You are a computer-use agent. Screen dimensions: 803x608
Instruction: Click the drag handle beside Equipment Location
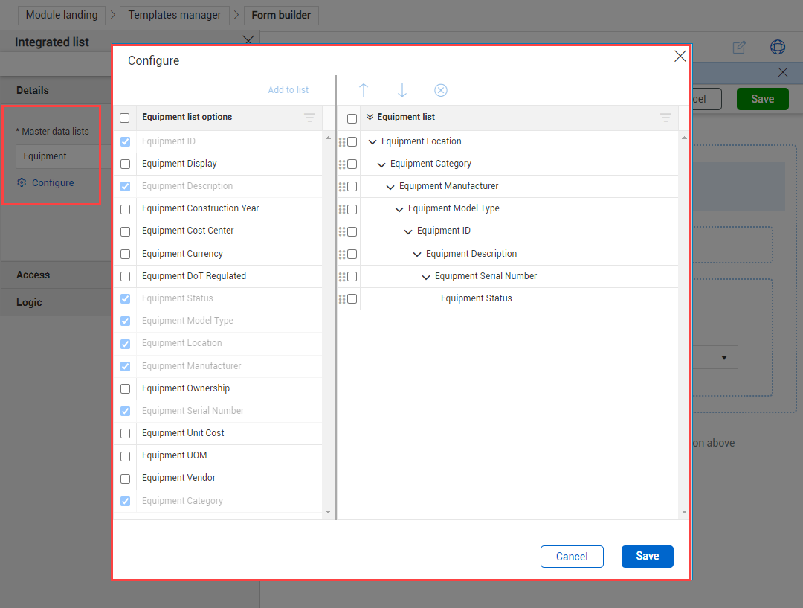coord(344,141)
